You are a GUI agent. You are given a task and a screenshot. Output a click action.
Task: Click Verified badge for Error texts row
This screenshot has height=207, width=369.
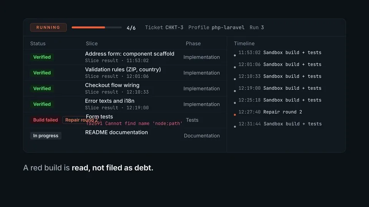[42, 104]
